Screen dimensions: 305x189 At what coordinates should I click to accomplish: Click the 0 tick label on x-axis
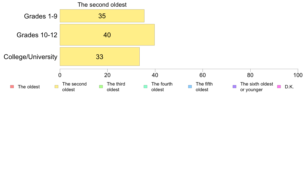click(x=60, y=75)
